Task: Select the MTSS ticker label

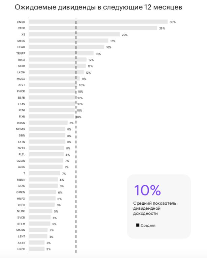Action: [x=21, y=41]
